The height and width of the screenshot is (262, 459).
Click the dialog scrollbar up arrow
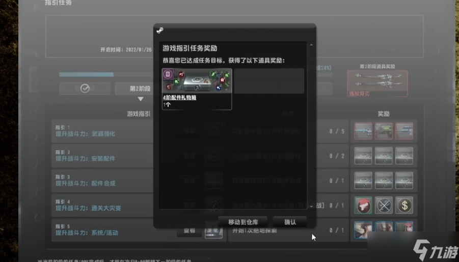(311, 45)
